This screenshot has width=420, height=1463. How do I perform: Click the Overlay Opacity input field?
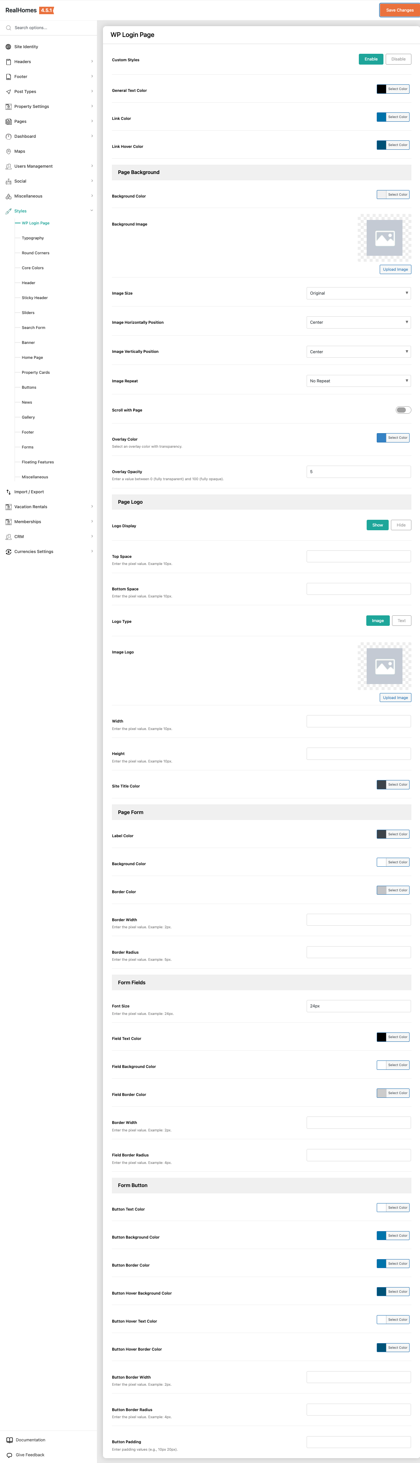point(358,472)
